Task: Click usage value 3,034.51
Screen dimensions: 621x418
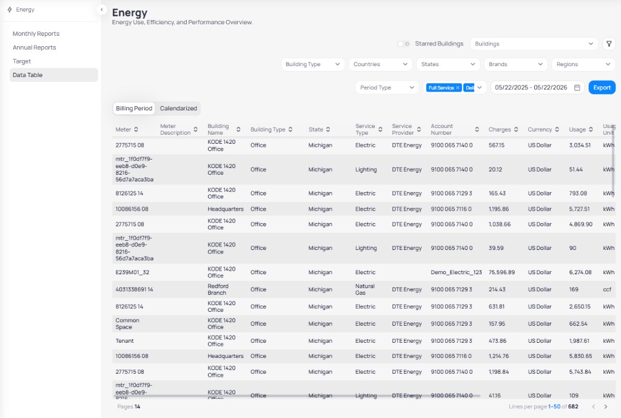Action: [x=580, y=145]
